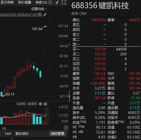
Task: Switch to the SAR indicator tab
Action: (x=8, y=134)
